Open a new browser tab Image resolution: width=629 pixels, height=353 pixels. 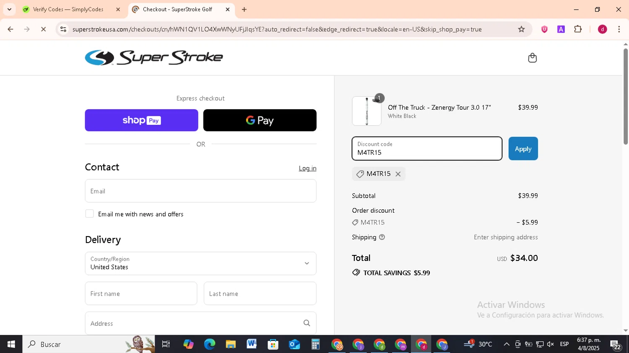tap(244, 9)
